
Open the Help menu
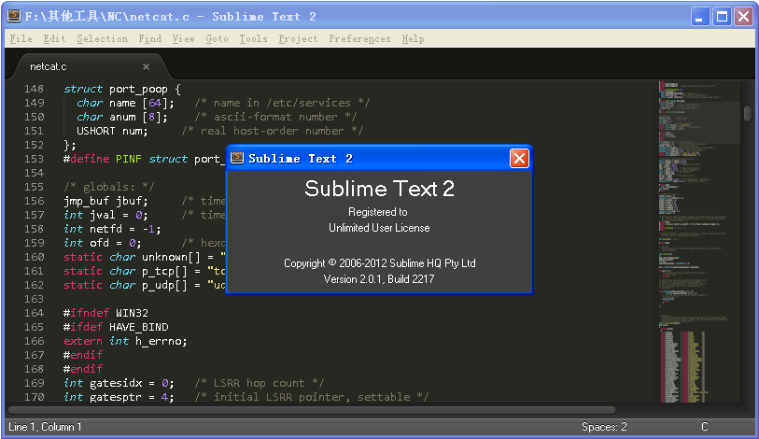coord(413,39)
